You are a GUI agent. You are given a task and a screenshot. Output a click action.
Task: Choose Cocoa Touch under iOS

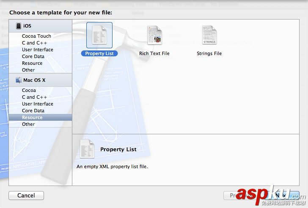tap(36, 36)
